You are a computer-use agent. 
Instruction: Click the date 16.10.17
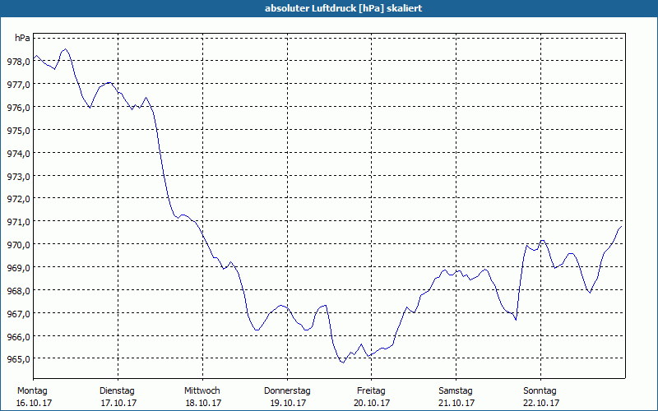click(x=34, y=403)
